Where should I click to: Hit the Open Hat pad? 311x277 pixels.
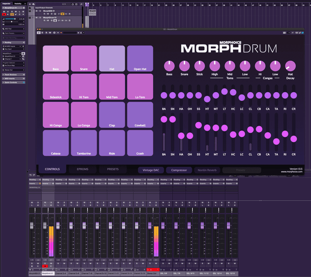140,58
